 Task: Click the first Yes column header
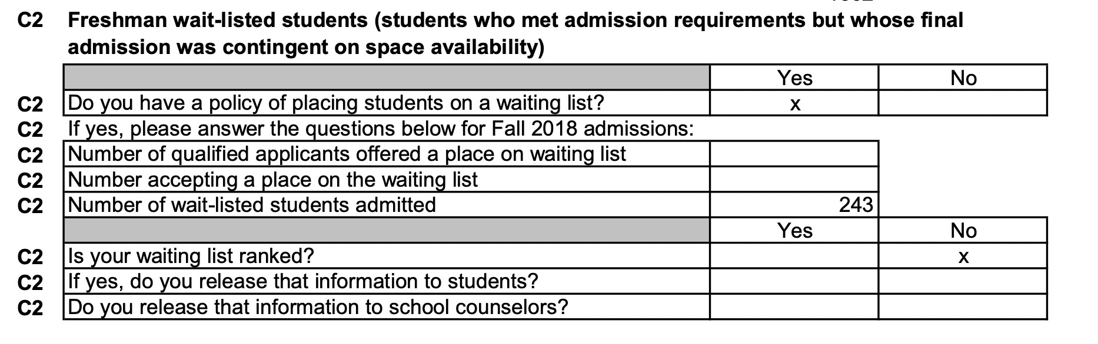[x=794, y=77]
